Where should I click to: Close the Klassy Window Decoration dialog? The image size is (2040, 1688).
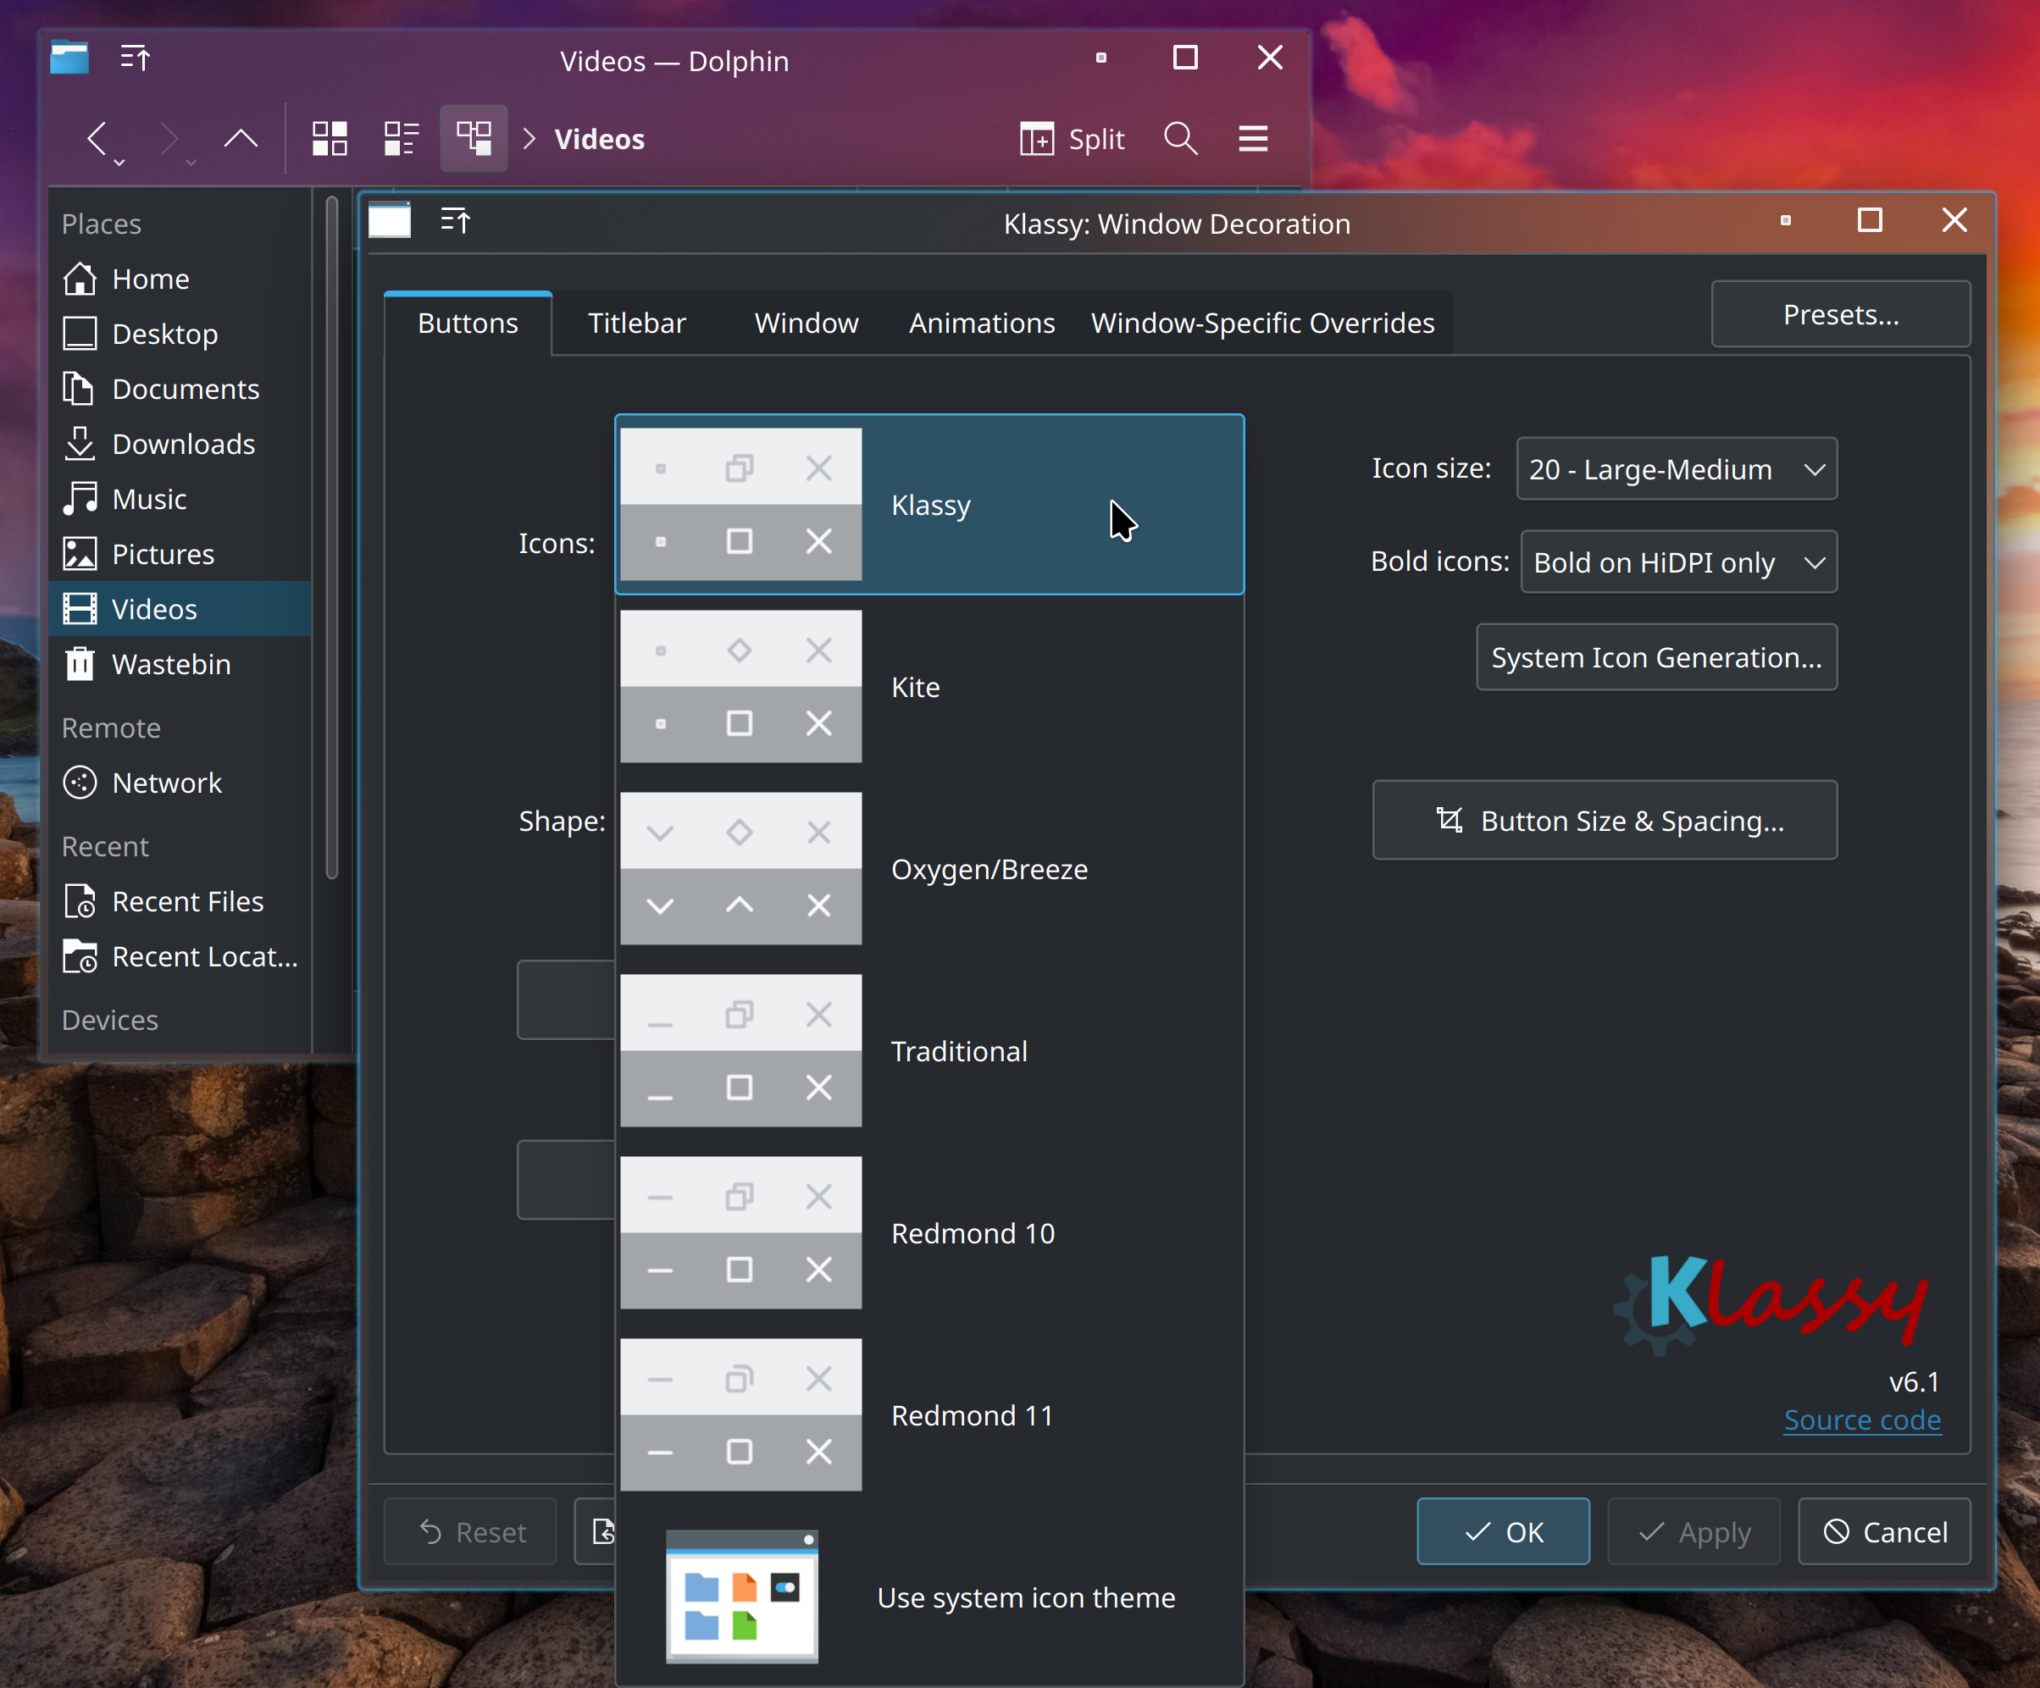coord(1954,220)
